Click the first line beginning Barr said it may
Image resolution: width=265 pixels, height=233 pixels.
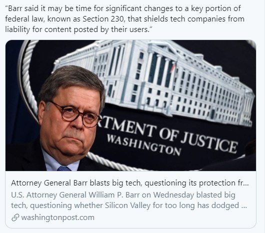click(x=123, y=8)
